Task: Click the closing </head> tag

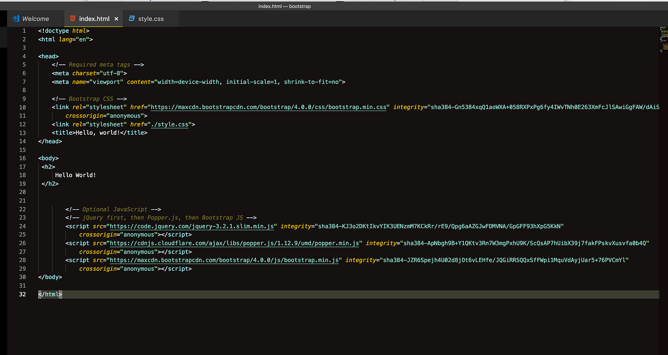Action: 50,142
